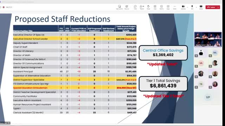This screenshot has width=225, height=126.
Task: Click the '$2,911,486' Assistant Principal amount
Action: point(131,71)
